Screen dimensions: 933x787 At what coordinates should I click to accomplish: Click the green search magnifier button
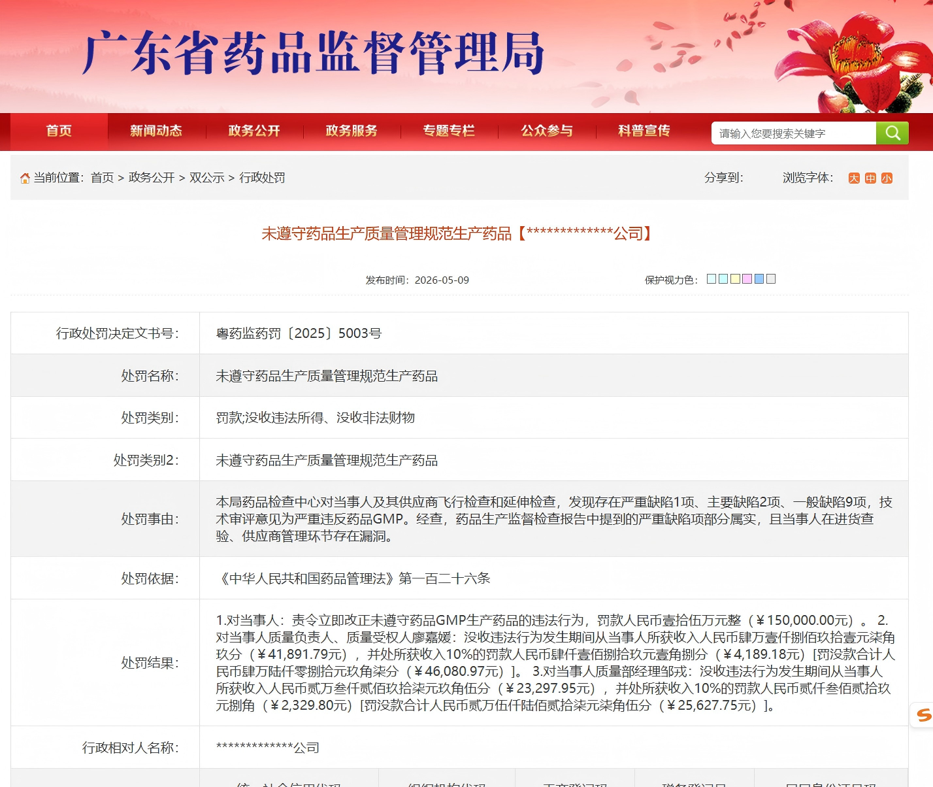[892, 133]
